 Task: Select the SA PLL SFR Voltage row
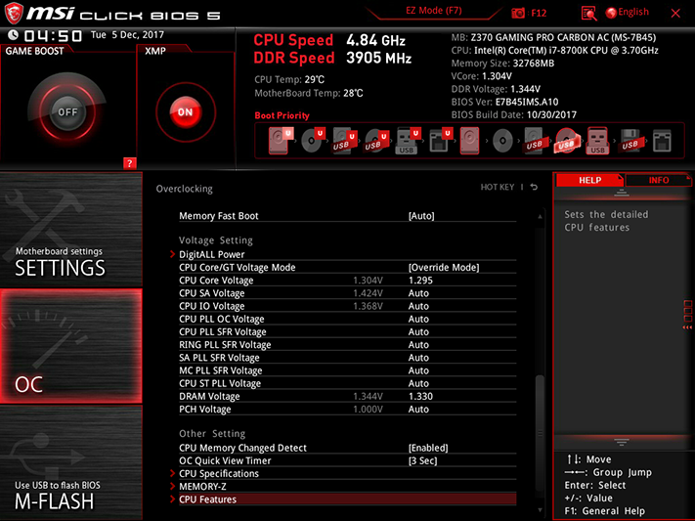point(348,358)
